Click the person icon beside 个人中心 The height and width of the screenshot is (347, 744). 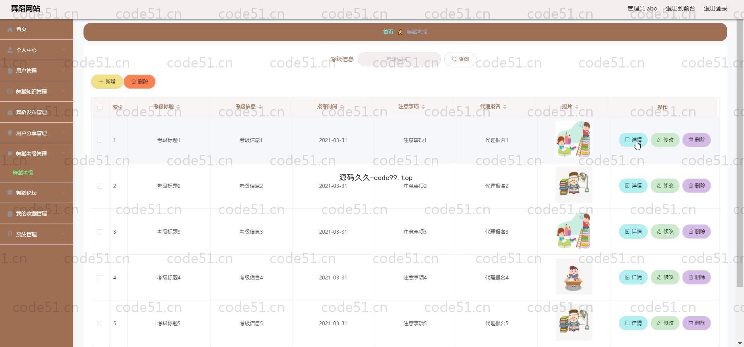10,50
